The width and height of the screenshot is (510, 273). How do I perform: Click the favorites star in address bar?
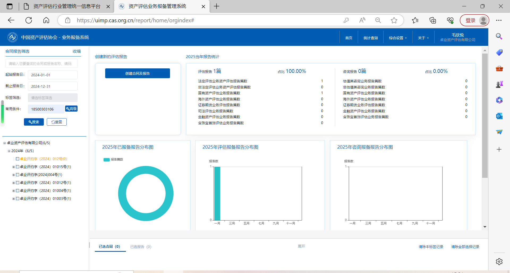pyautogui.click(x=394, y=20)
